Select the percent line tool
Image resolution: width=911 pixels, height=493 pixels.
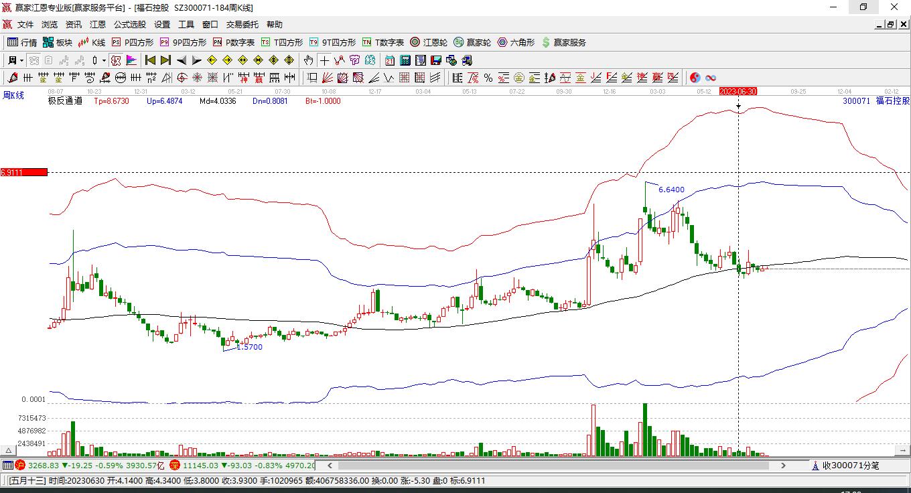pyautogui.click(x=488, y=78)
